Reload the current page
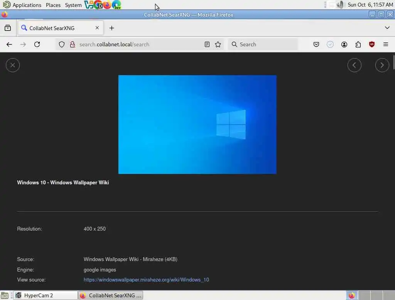This screenshot has height=300, width=395. tap(37, 44)
